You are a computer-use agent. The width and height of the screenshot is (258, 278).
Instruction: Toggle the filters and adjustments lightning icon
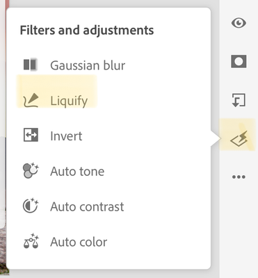pos(239,138)
